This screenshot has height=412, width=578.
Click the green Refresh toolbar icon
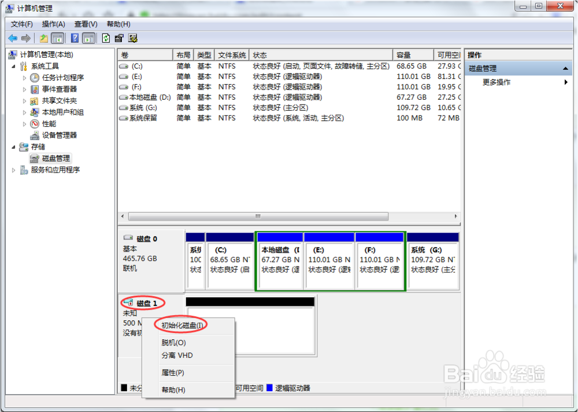(x=106, y=38)
